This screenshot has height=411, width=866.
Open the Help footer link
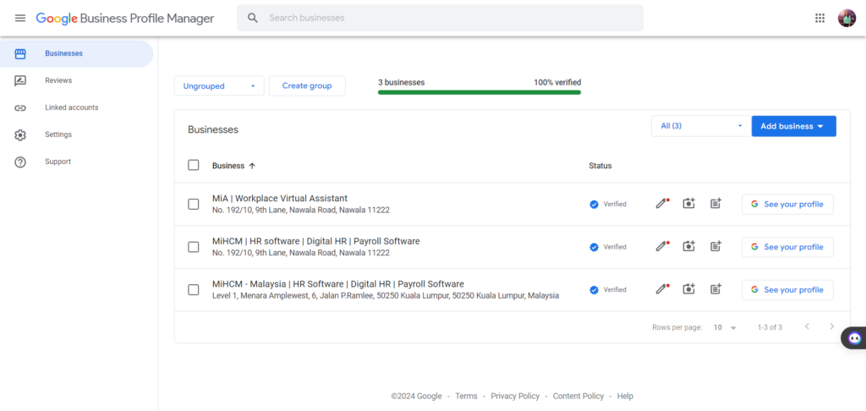(x=625, y=396)
